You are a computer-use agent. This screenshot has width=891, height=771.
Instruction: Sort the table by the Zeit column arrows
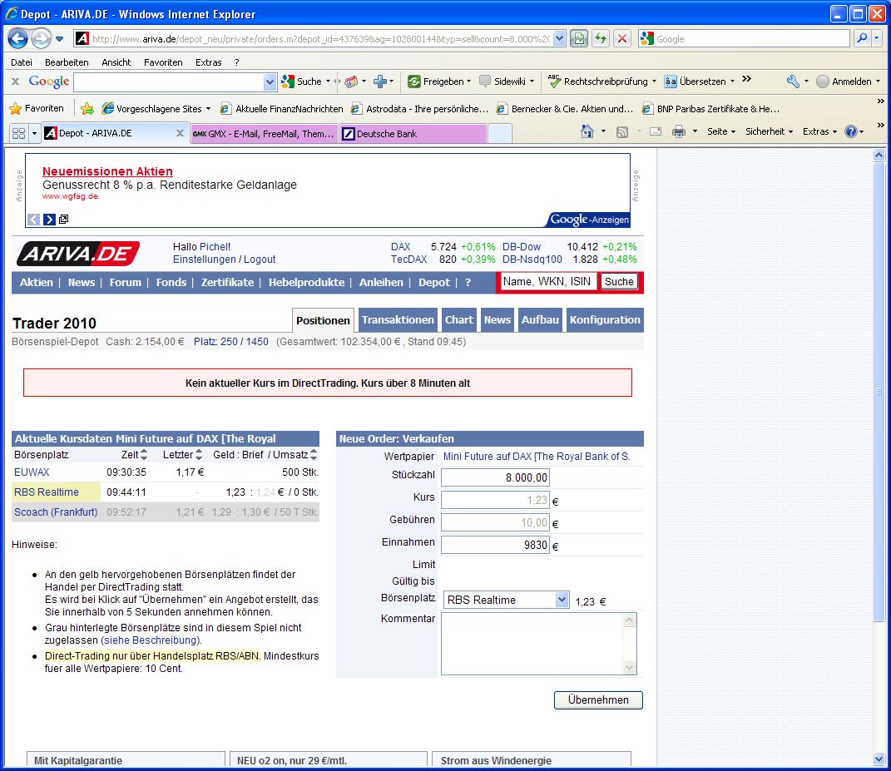click(144, 454)
